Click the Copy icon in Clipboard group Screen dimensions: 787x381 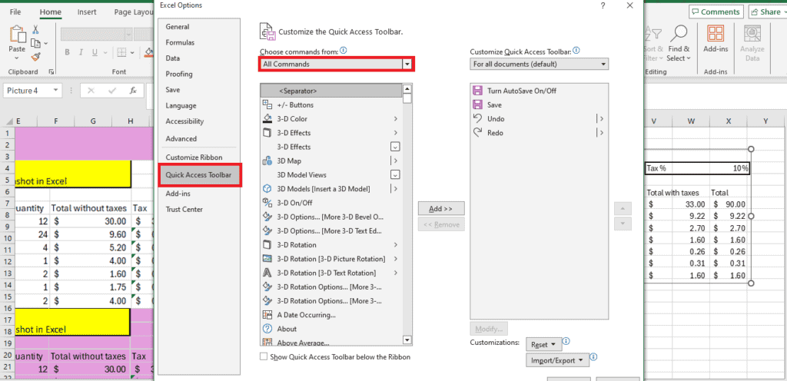click(x=35, y=44)
